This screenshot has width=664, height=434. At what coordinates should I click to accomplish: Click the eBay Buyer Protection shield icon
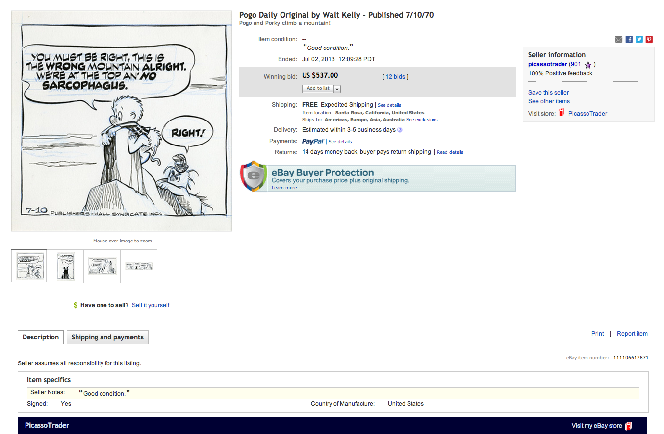pos(253,176)
